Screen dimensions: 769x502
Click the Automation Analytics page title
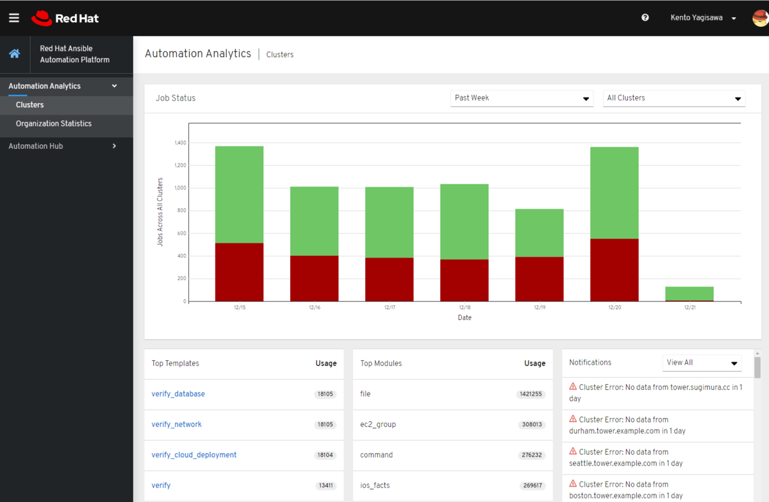[x=198, y=53]
